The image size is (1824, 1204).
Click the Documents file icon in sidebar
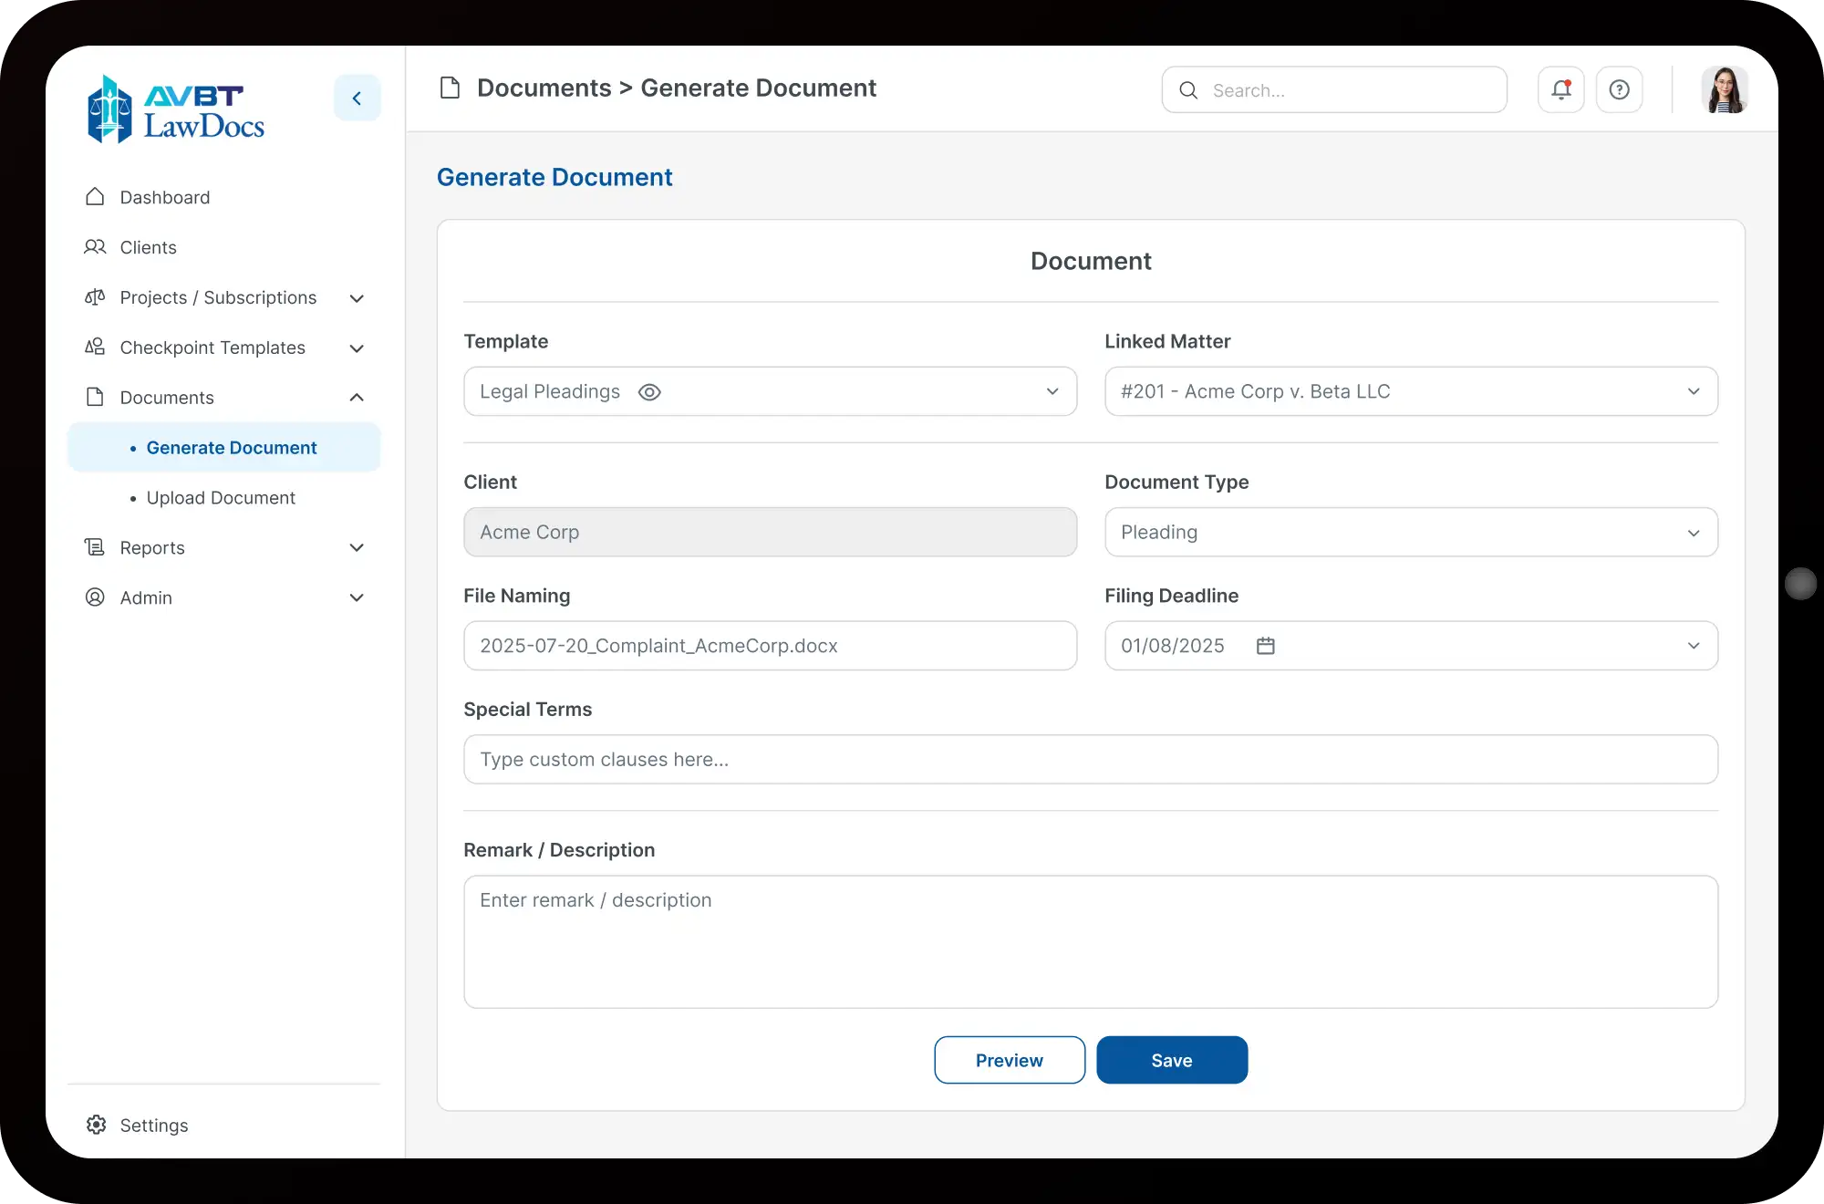click(95, 397)
